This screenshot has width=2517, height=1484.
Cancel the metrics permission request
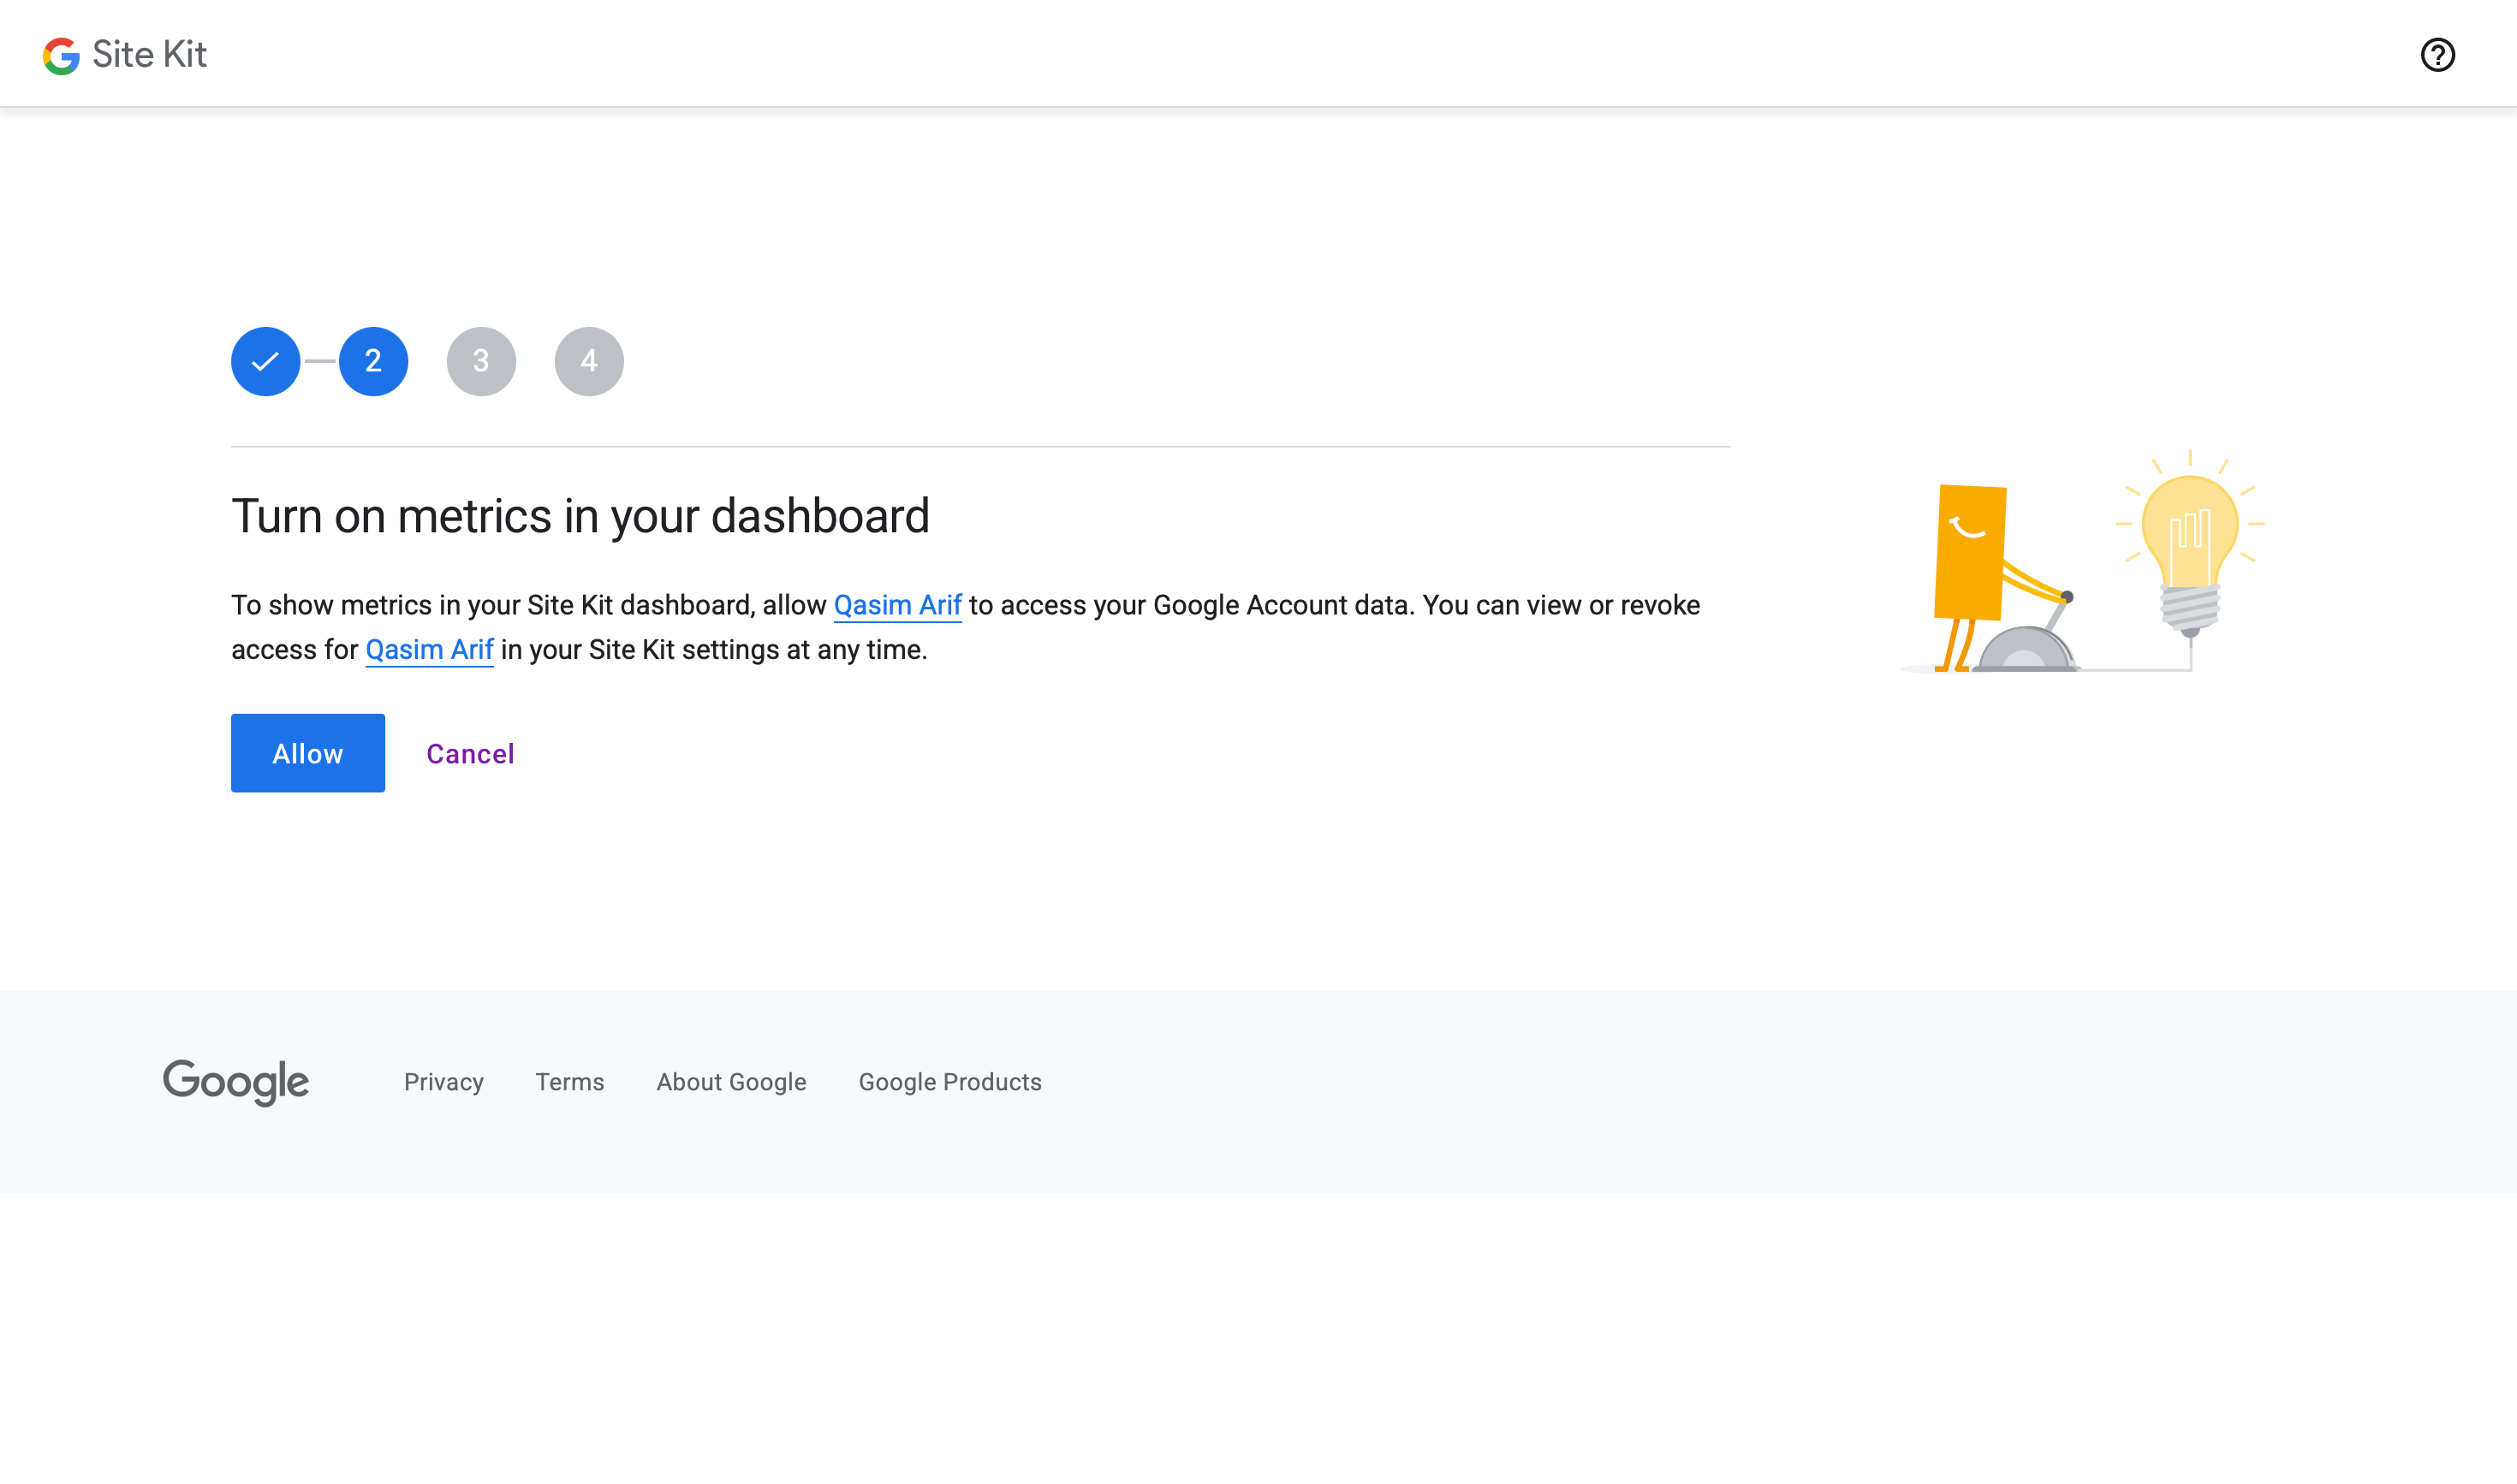click(470, 754)
